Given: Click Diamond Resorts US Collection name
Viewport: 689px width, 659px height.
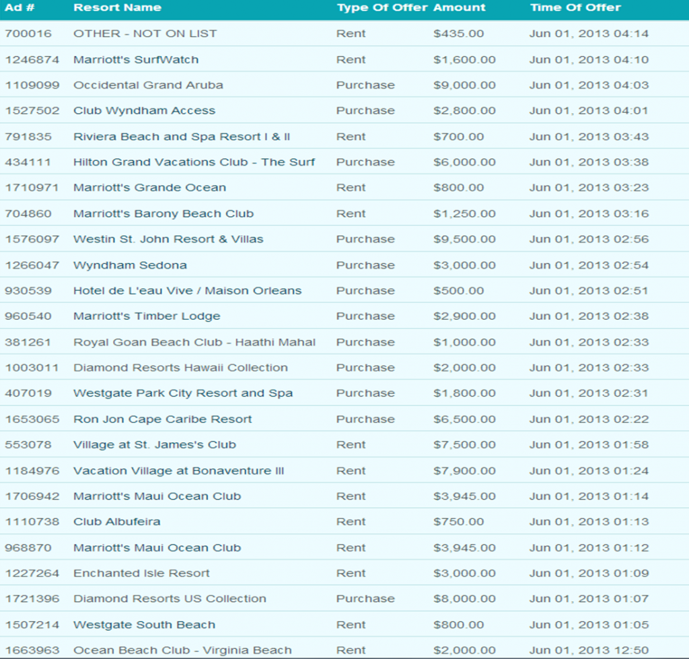Looking at the screenshot, I should tap(170, 599).
